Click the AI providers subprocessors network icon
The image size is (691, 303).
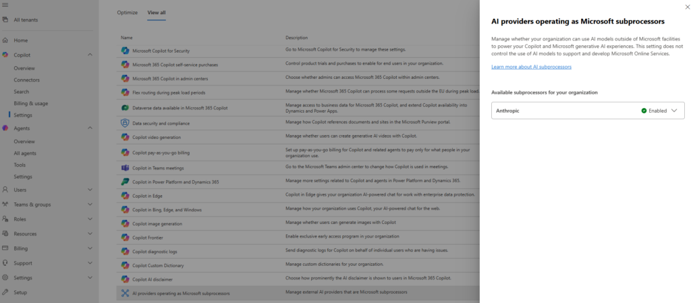click(x=125, y=293)
